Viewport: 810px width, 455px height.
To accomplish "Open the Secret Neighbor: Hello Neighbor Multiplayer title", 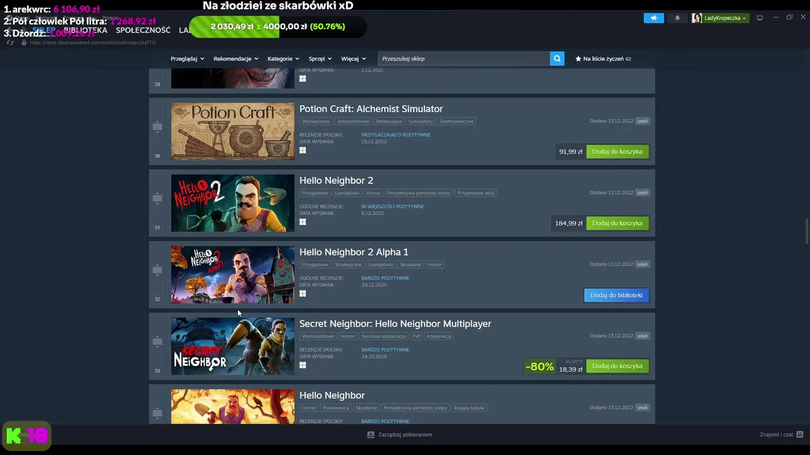I will tap(395, 324).
